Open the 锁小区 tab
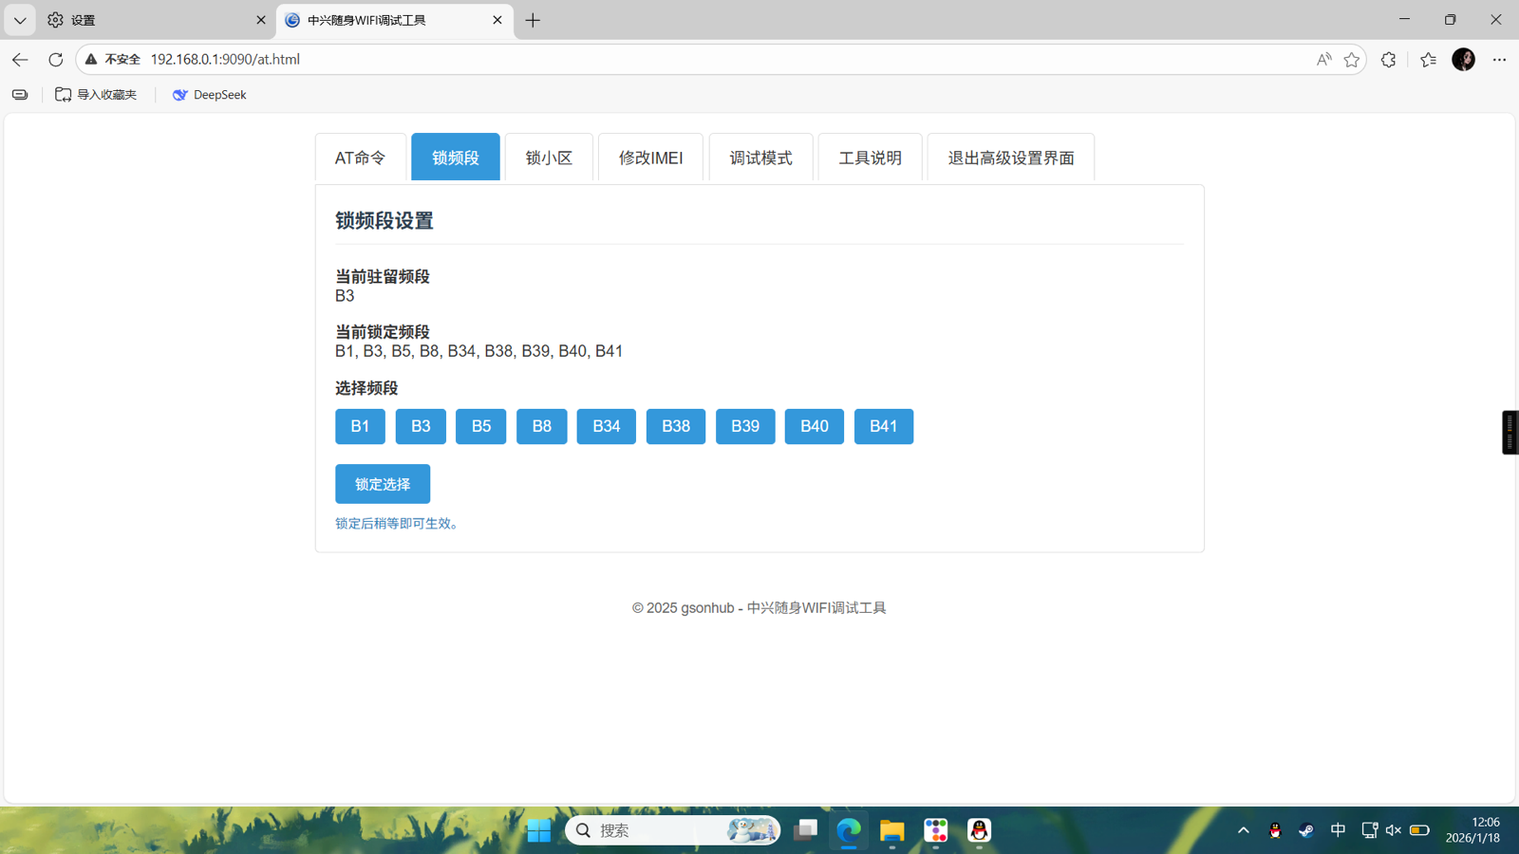 pos(549,158)
